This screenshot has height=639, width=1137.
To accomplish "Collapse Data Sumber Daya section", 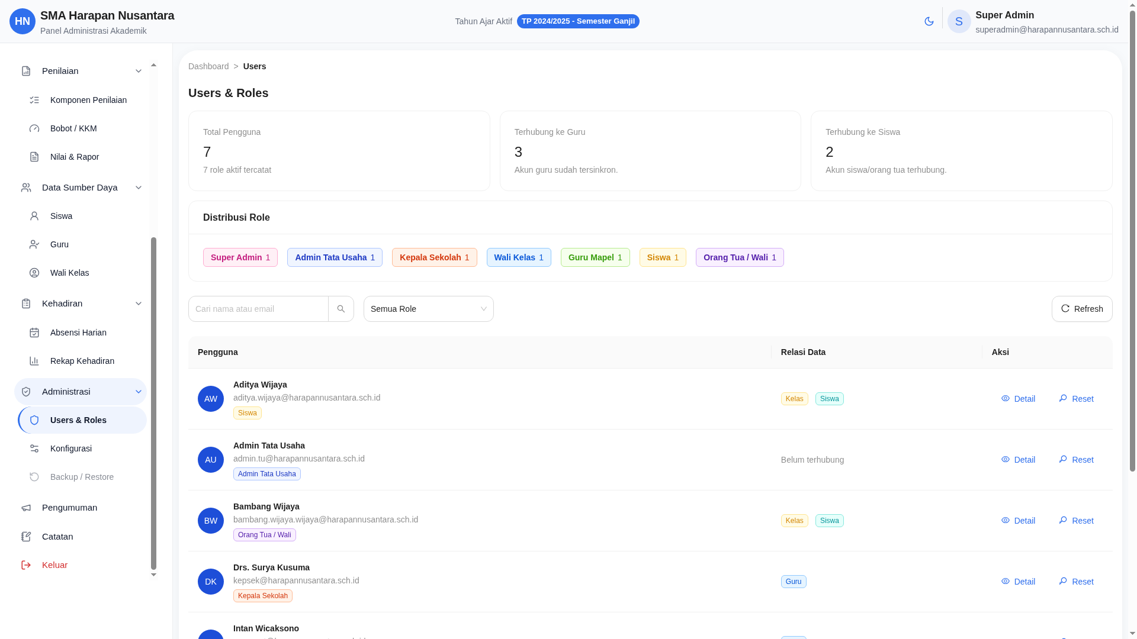I will [x=139, y=188].
